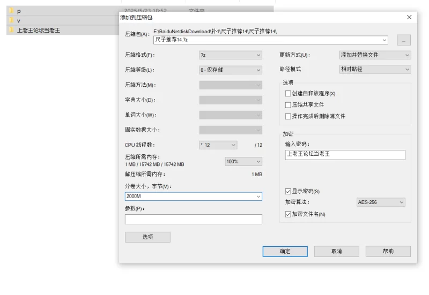
Task: Open the 压缩格式 7z dropdown
Action: [231, 55]
